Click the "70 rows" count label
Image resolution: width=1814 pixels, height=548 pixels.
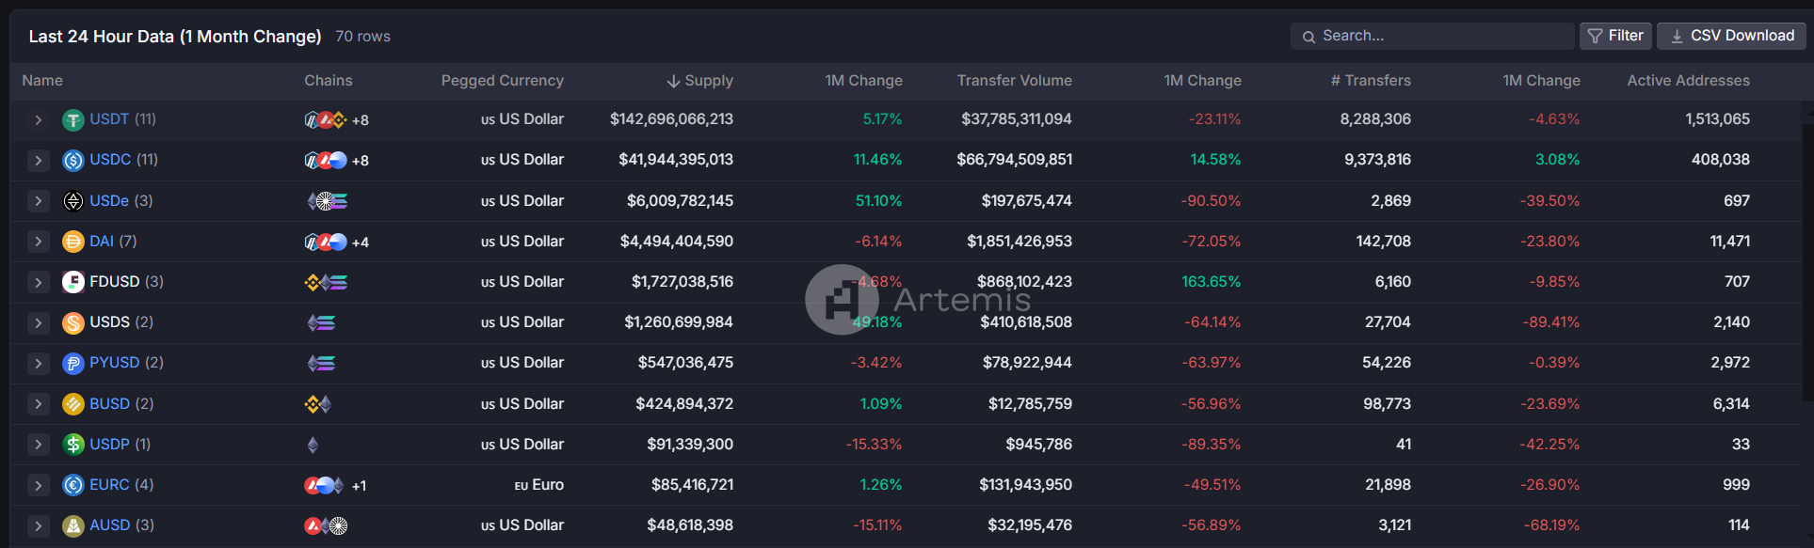(x=362, y=37)
